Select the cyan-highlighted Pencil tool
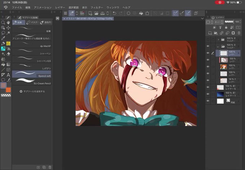245x170 pixels. [3, 49]
